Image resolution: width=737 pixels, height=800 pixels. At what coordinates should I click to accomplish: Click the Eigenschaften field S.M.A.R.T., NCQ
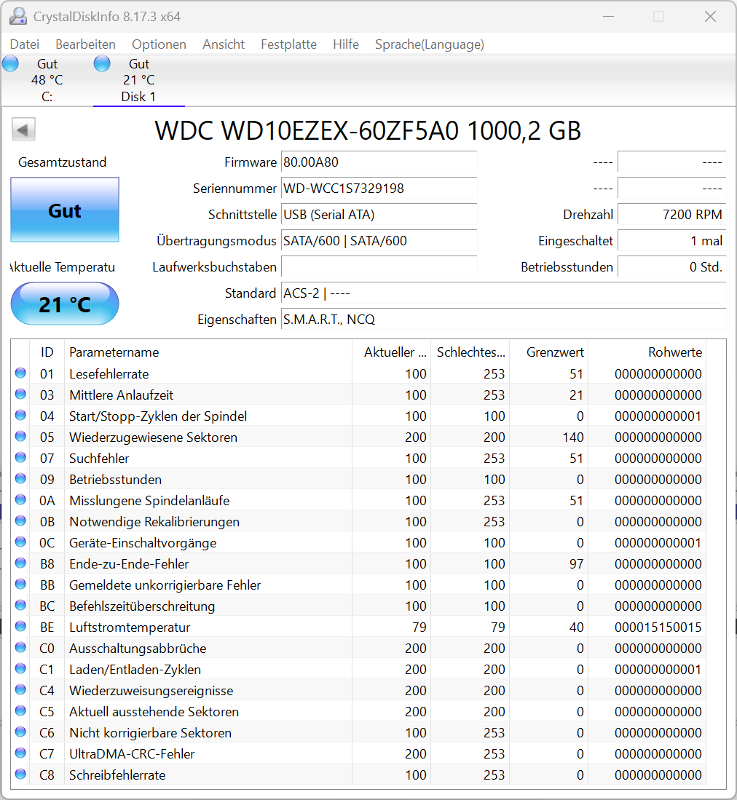click(504, 320)
